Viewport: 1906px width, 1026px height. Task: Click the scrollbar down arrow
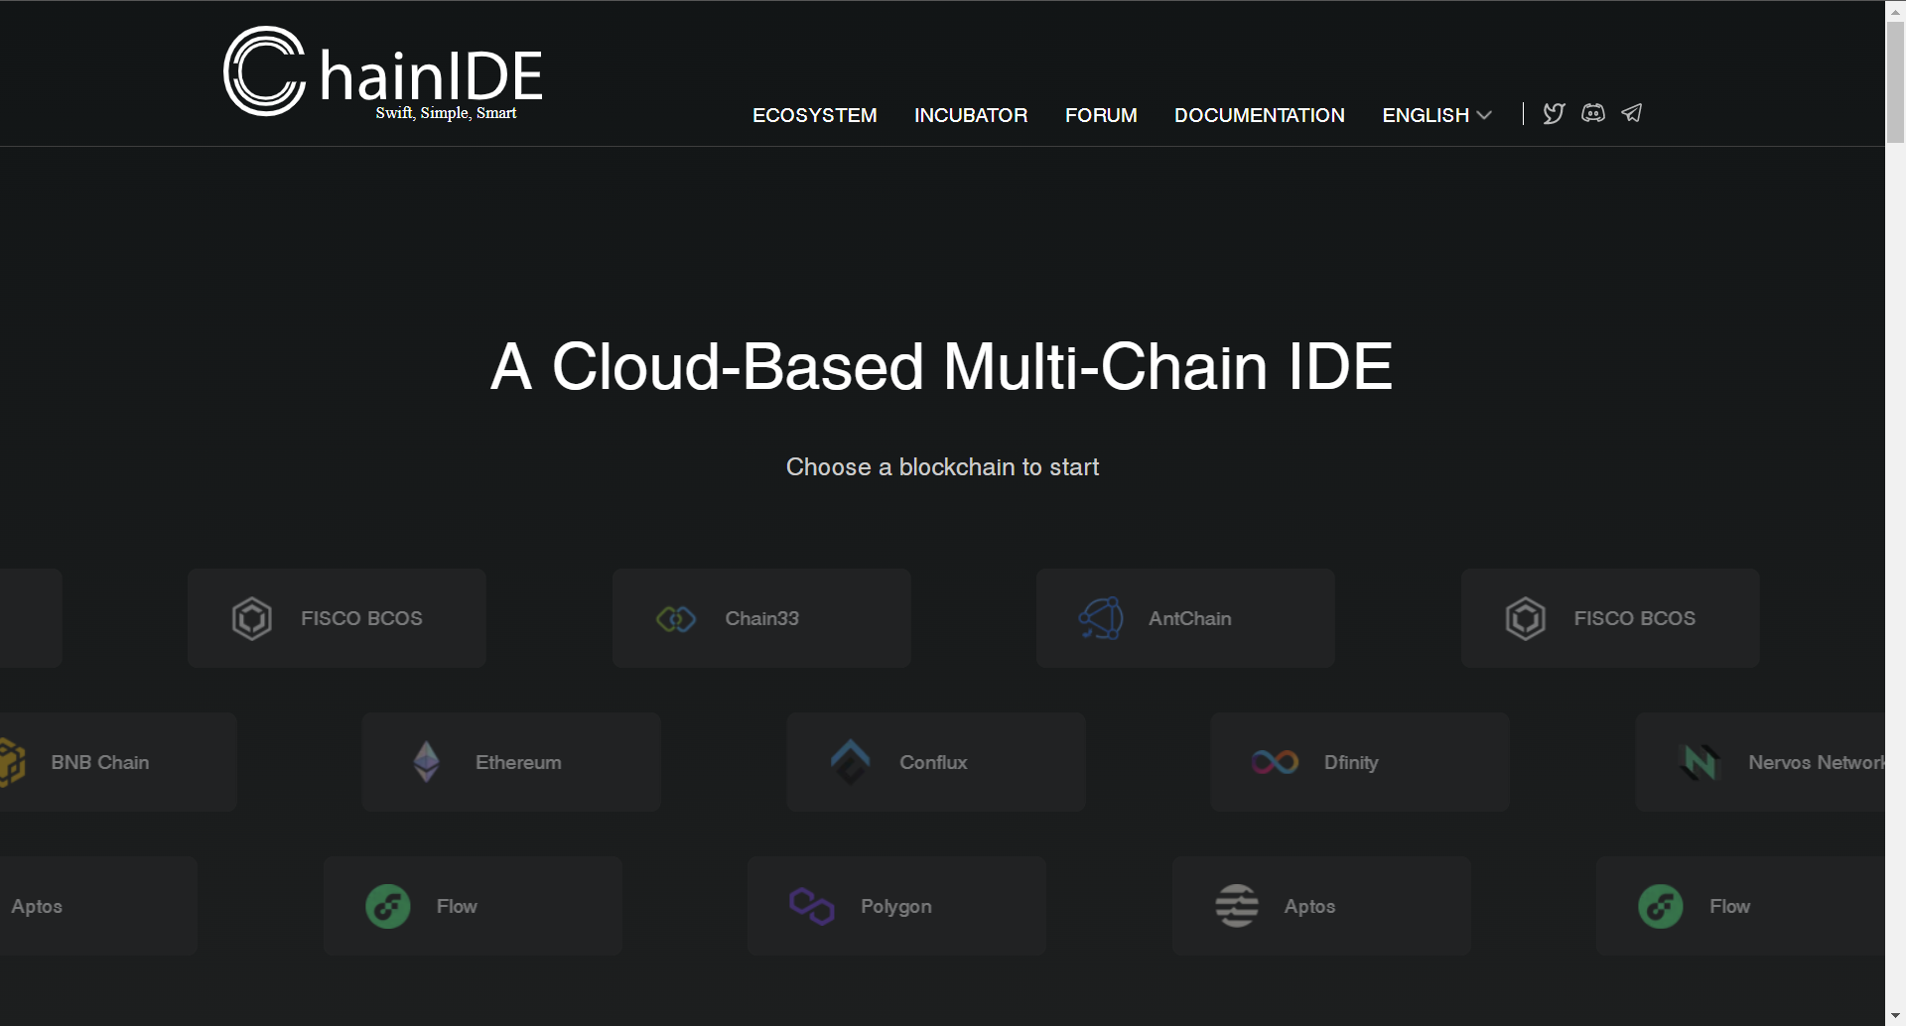coord(1895,1016)
